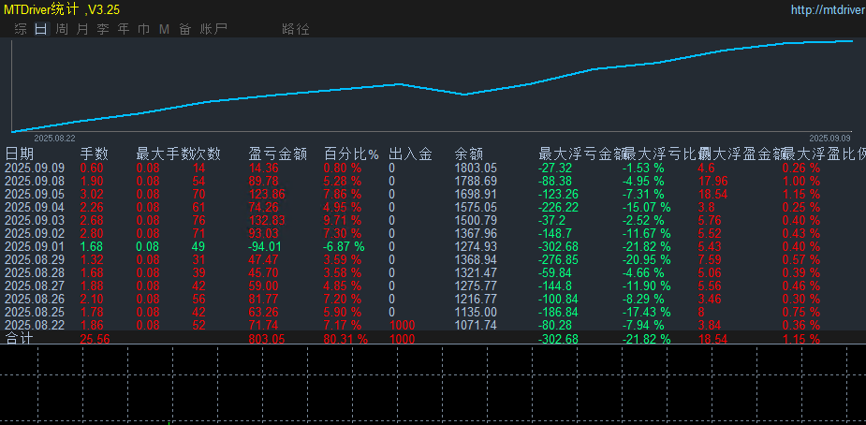Image resolution: width=866 pixels, height=425 pixels.
Task: Click the 余额 column header
Action: pos(469,154)
